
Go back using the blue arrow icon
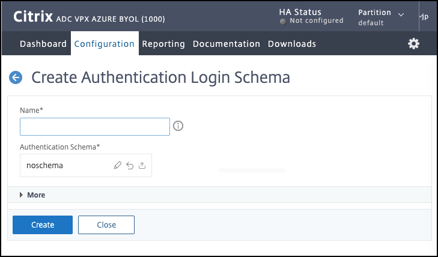16,77
